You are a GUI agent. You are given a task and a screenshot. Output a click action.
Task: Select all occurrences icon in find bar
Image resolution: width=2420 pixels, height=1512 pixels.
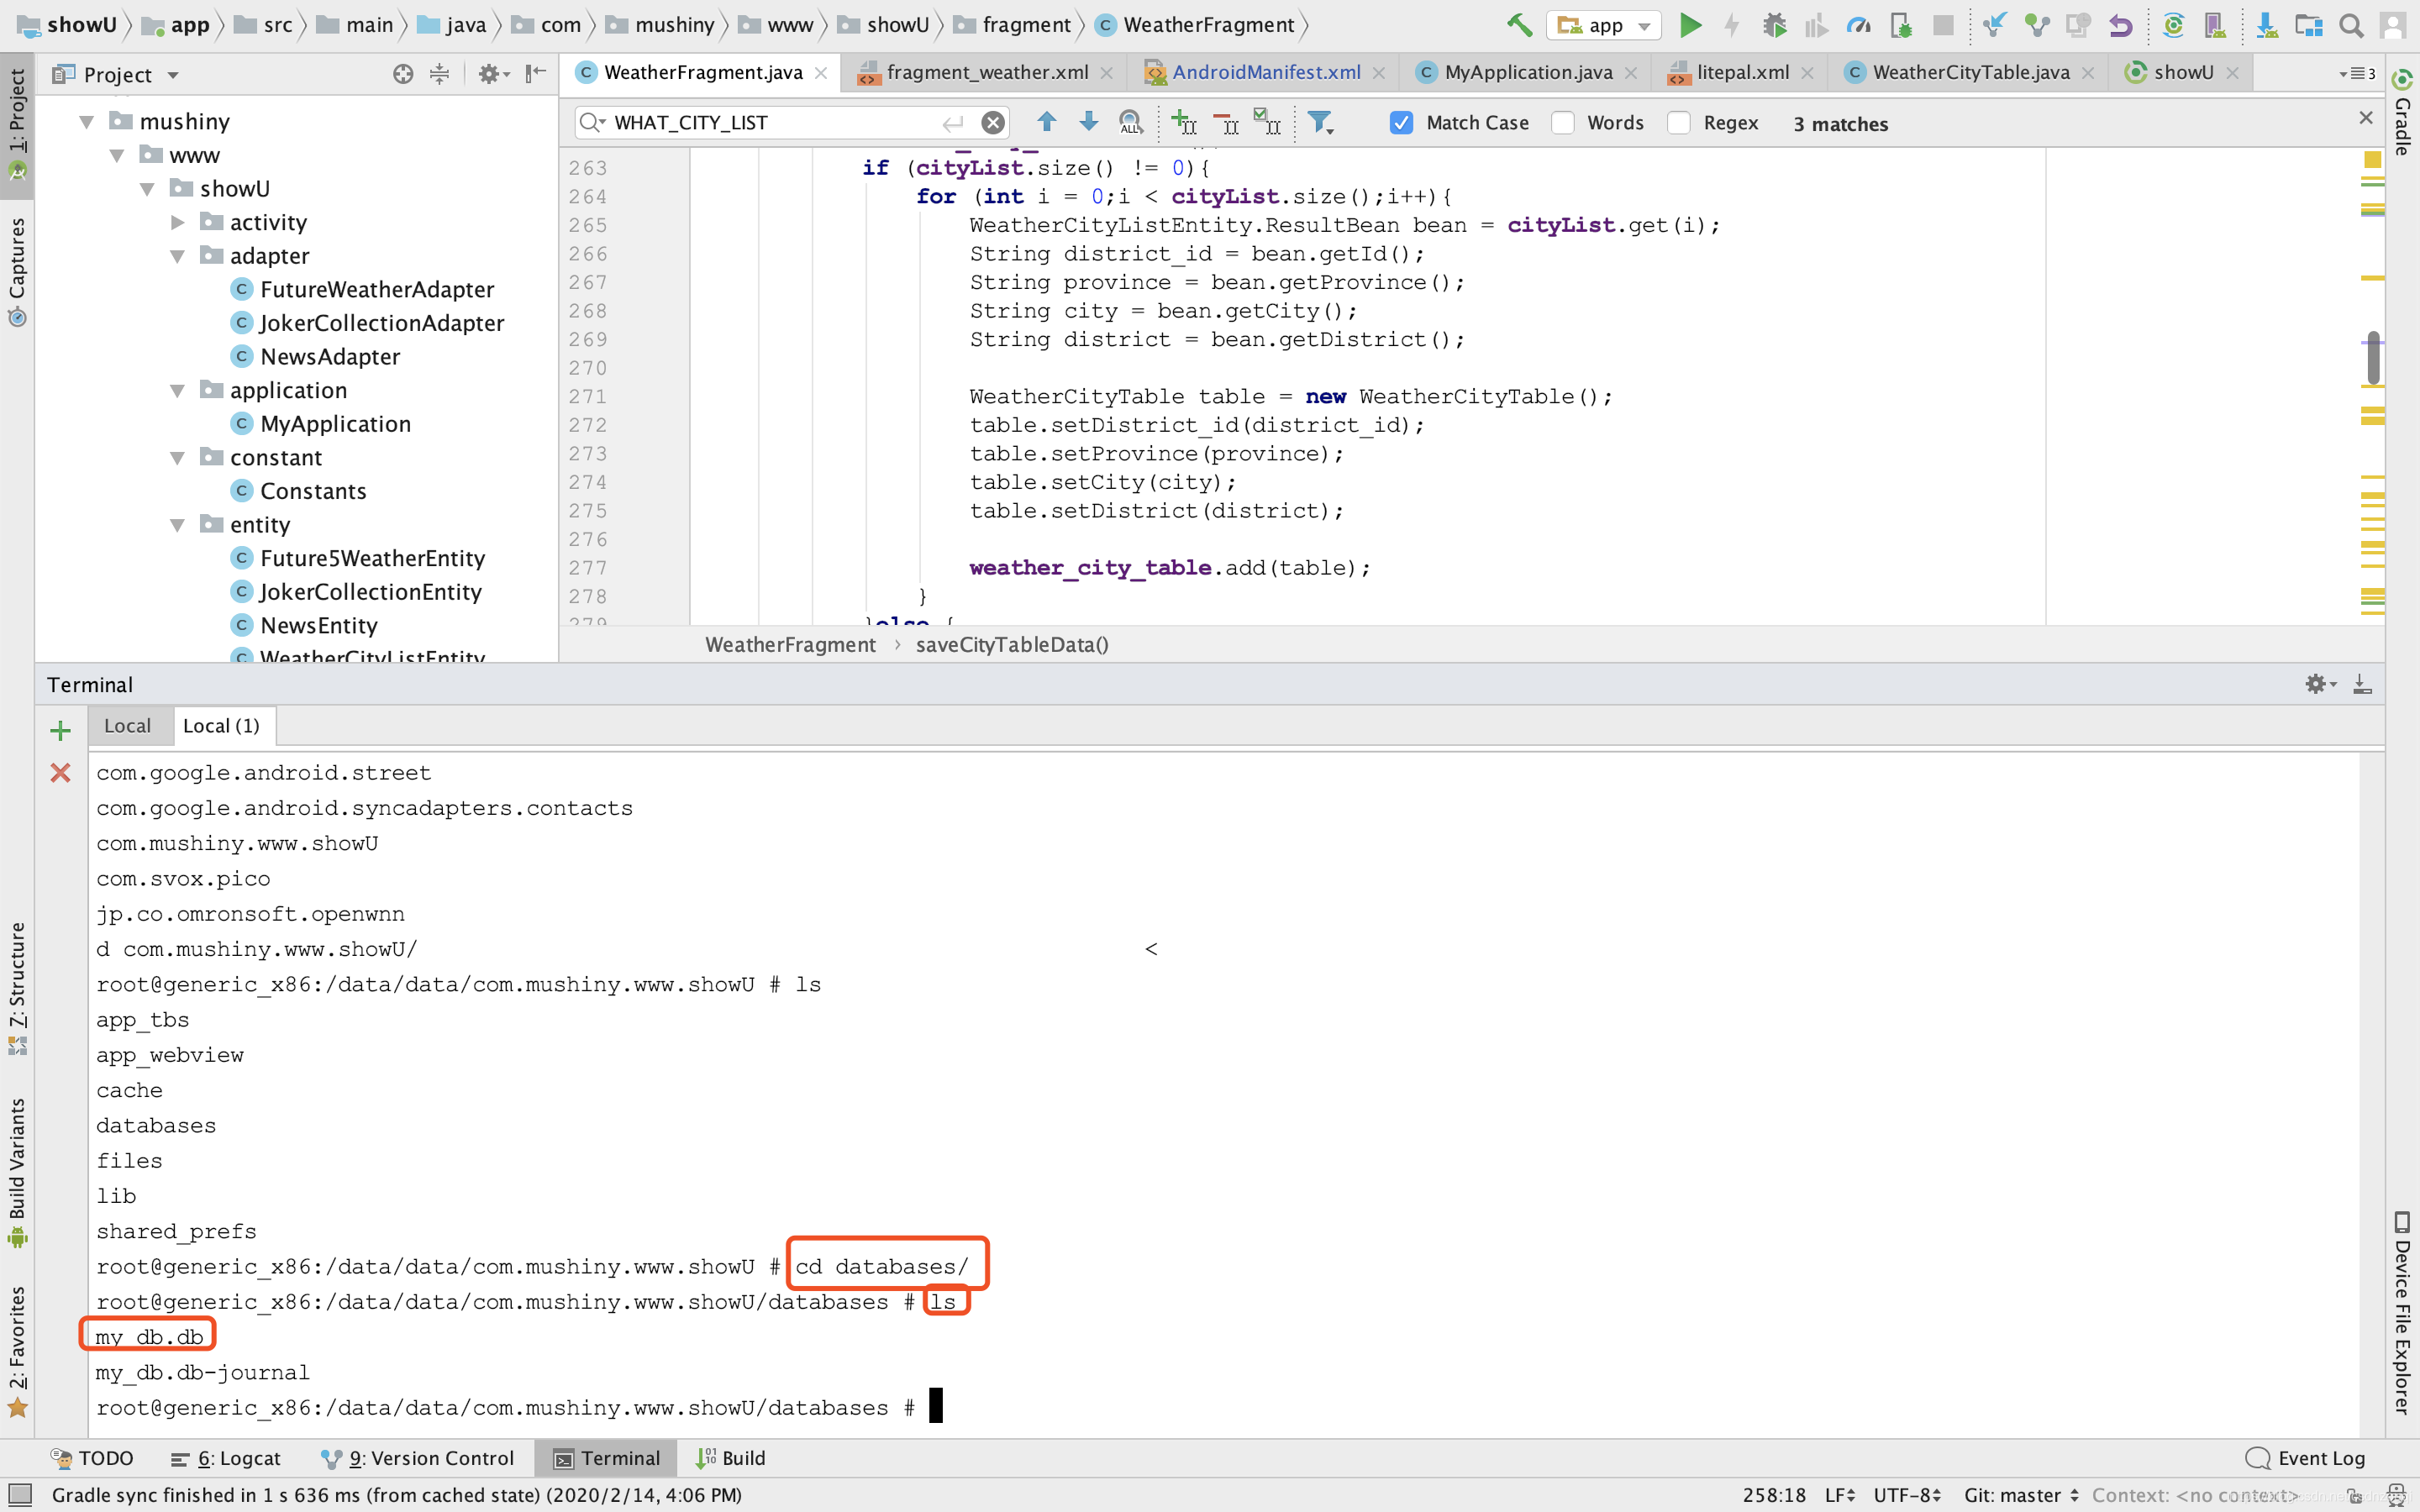(x=1268, y=122)
